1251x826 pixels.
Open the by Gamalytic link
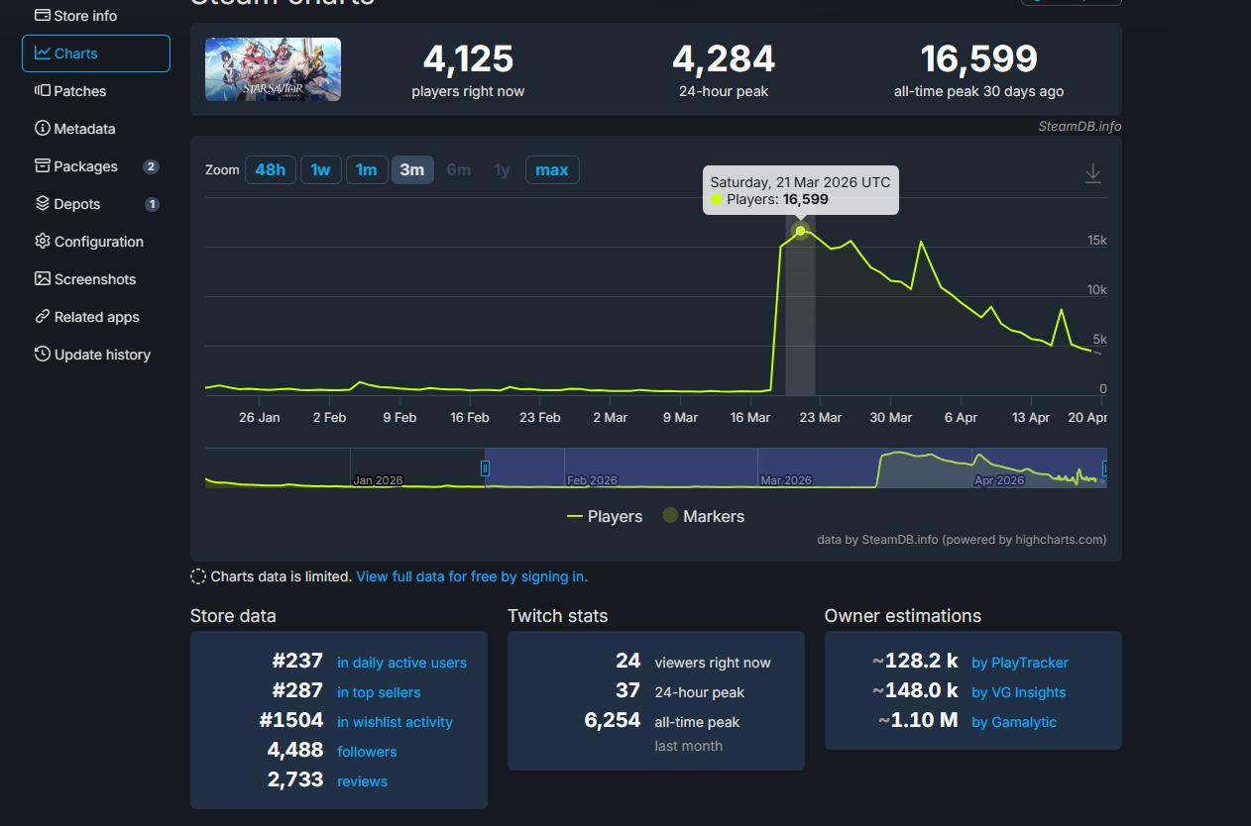1014,722
